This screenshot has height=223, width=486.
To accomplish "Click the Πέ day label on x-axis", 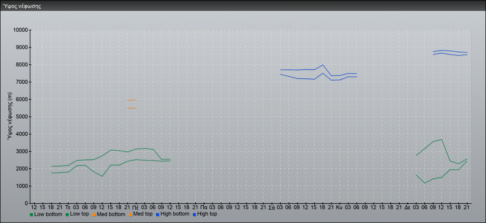I will (136, 207).
